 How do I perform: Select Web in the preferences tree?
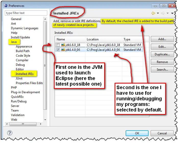(x=14, y=120)
